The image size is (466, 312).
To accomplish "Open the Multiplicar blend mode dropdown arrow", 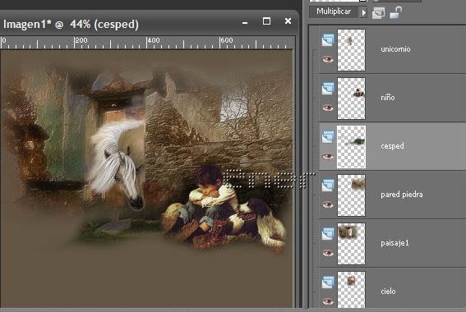I will 363,12.
